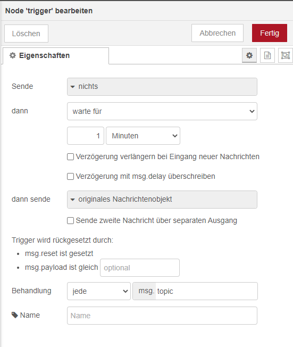Viewport: 293px width, 347px height.
Task: Enable 'Verzögerung verlängern bei Eingang neuer Nachrichten'
Action: click(70, 156)
